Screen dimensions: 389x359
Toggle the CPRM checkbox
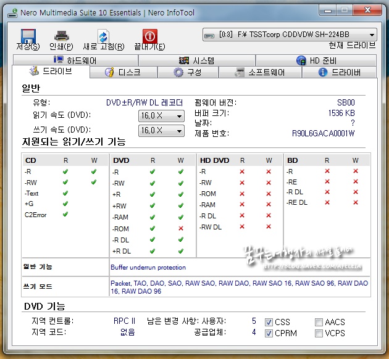[x=269, y=333]
